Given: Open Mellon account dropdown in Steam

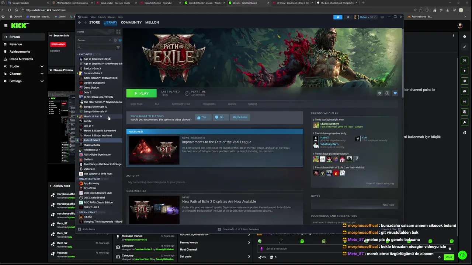Looking at the screenshot, I should pos(365,17).
